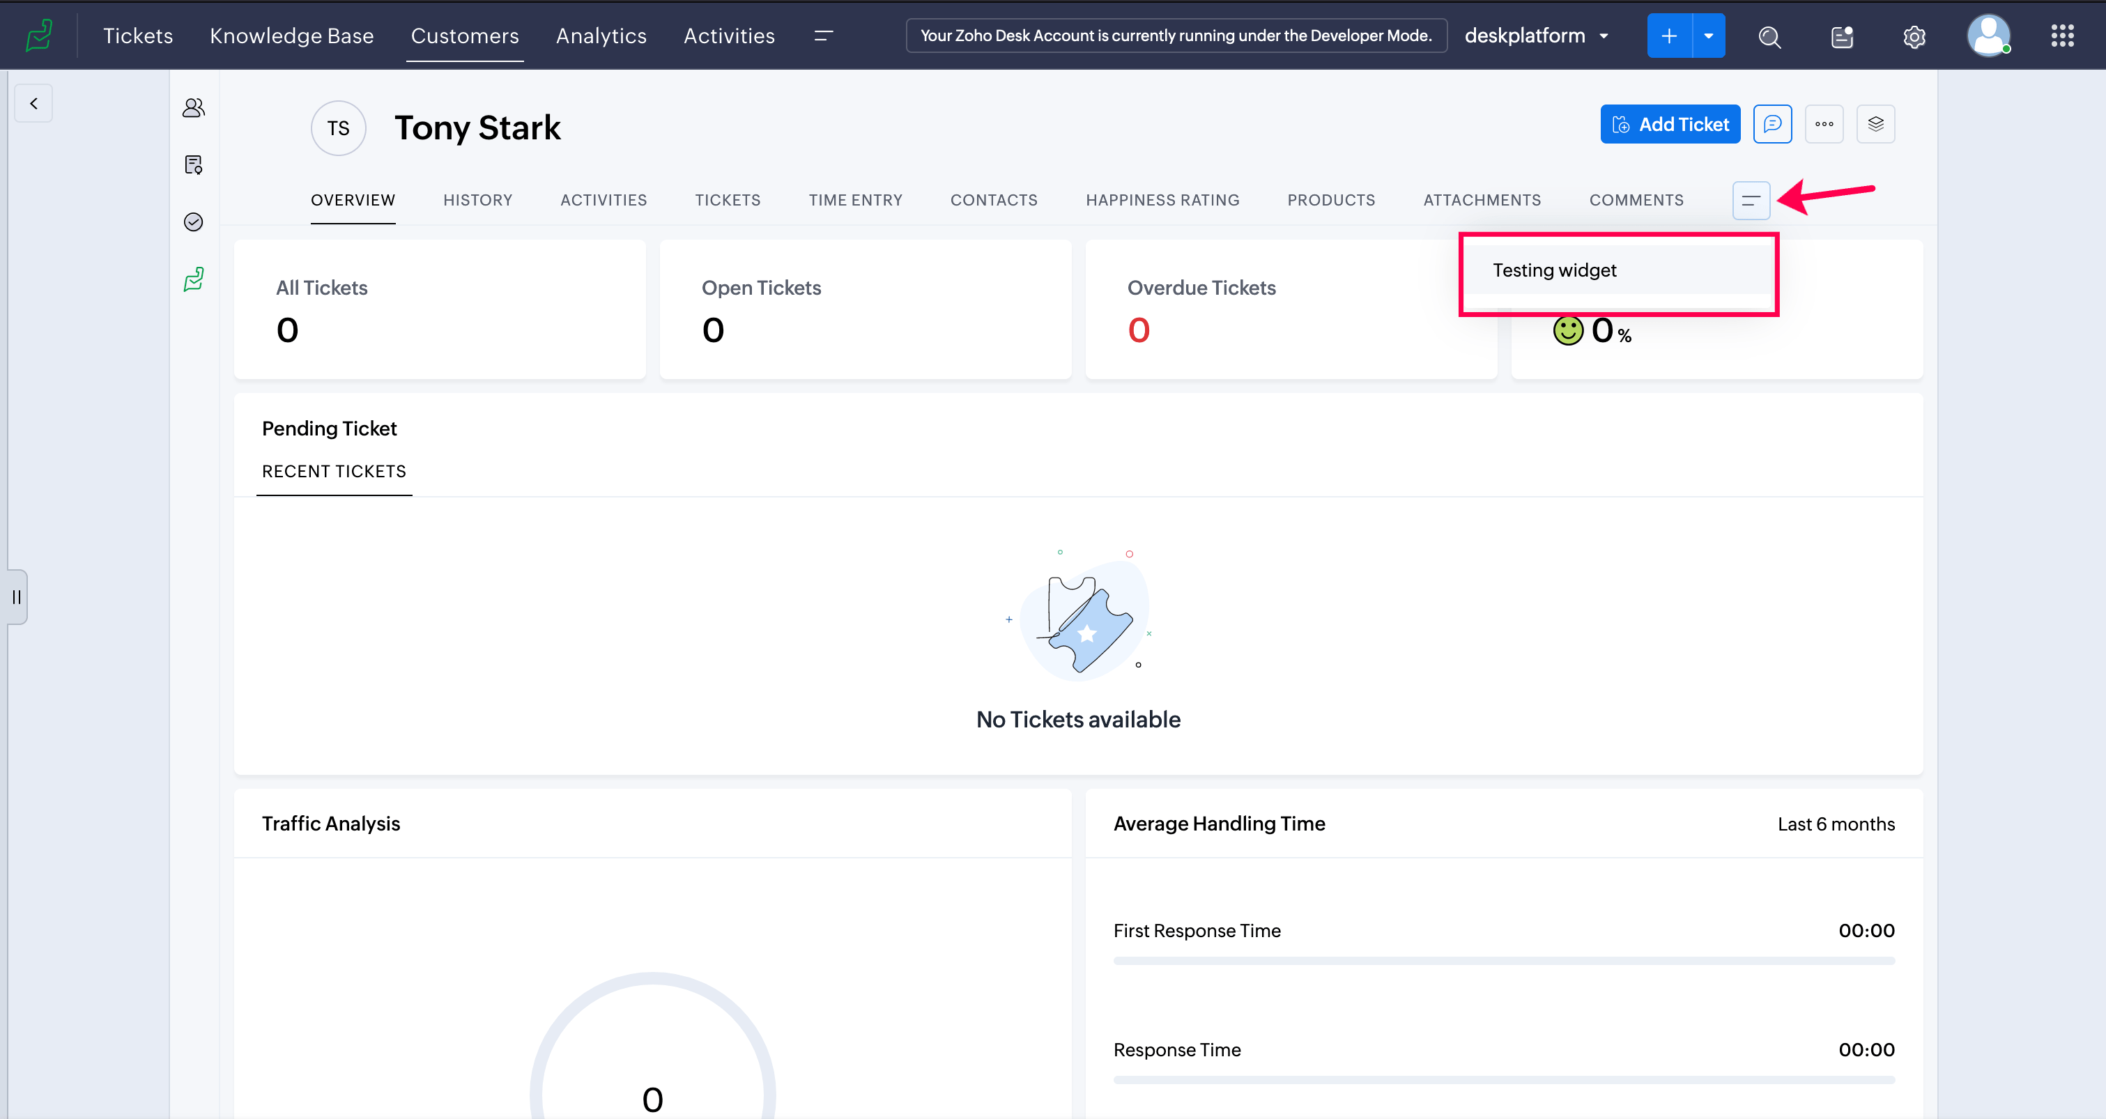2106x1119 pixels.
Task: Open the chat conversation icon button
Action: coord(1772,124)
